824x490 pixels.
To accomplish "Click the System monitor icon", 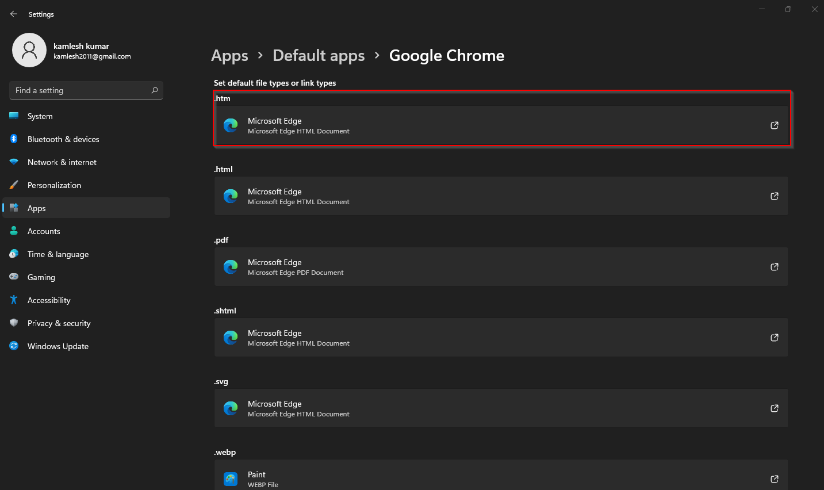I will pos(14,116).
